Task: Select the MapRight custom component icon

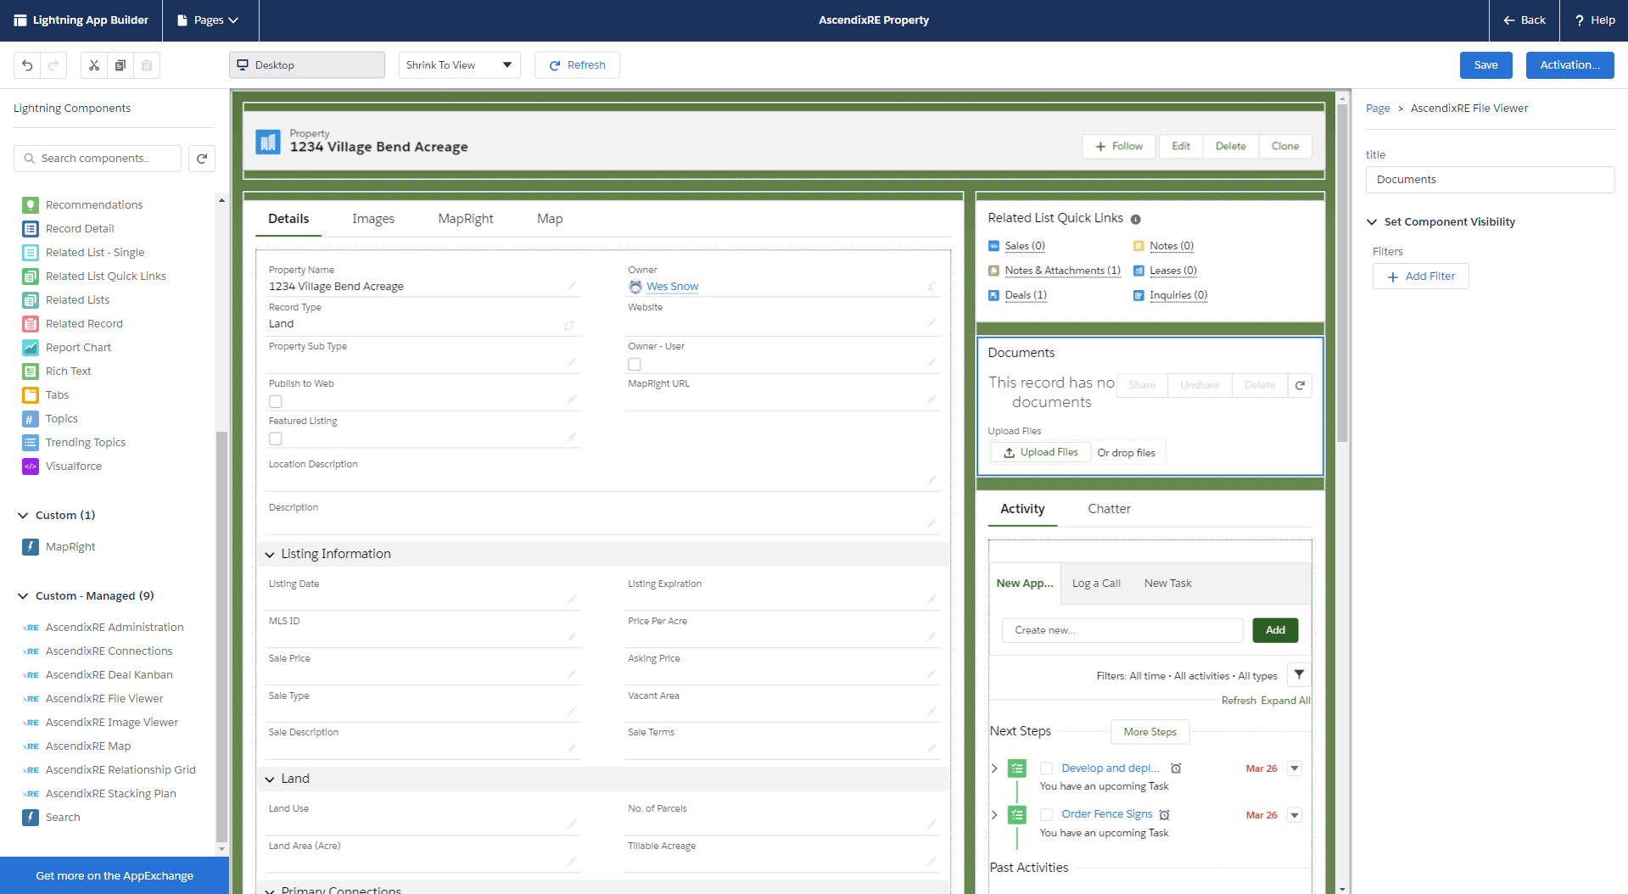Action: pos(31,547)
